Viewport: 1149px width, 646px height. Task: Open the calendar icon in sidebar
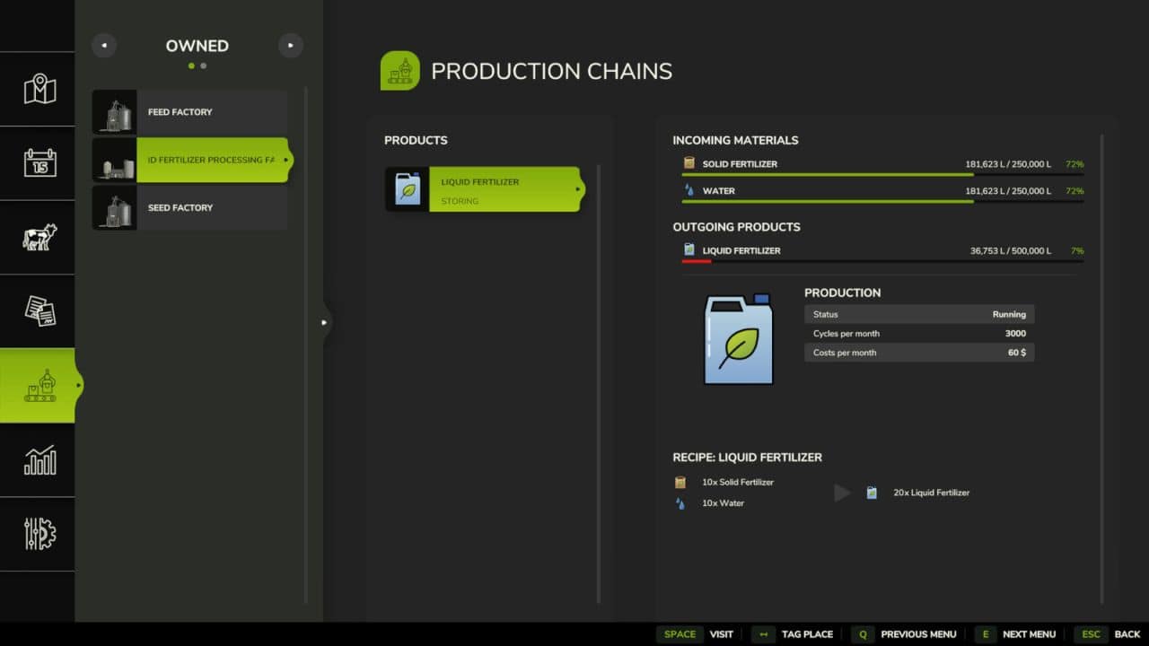pyautogui.click(x=39, y=162)
